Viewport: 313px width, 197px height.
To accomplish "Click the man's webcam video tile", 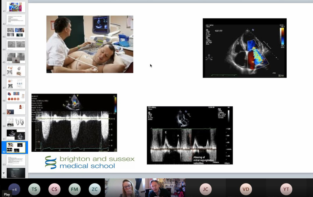I will pos(165,188).
